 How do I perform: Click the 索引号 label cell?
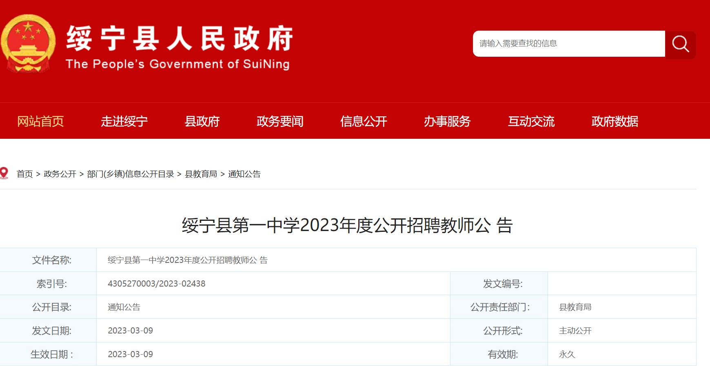pos(48,284)
